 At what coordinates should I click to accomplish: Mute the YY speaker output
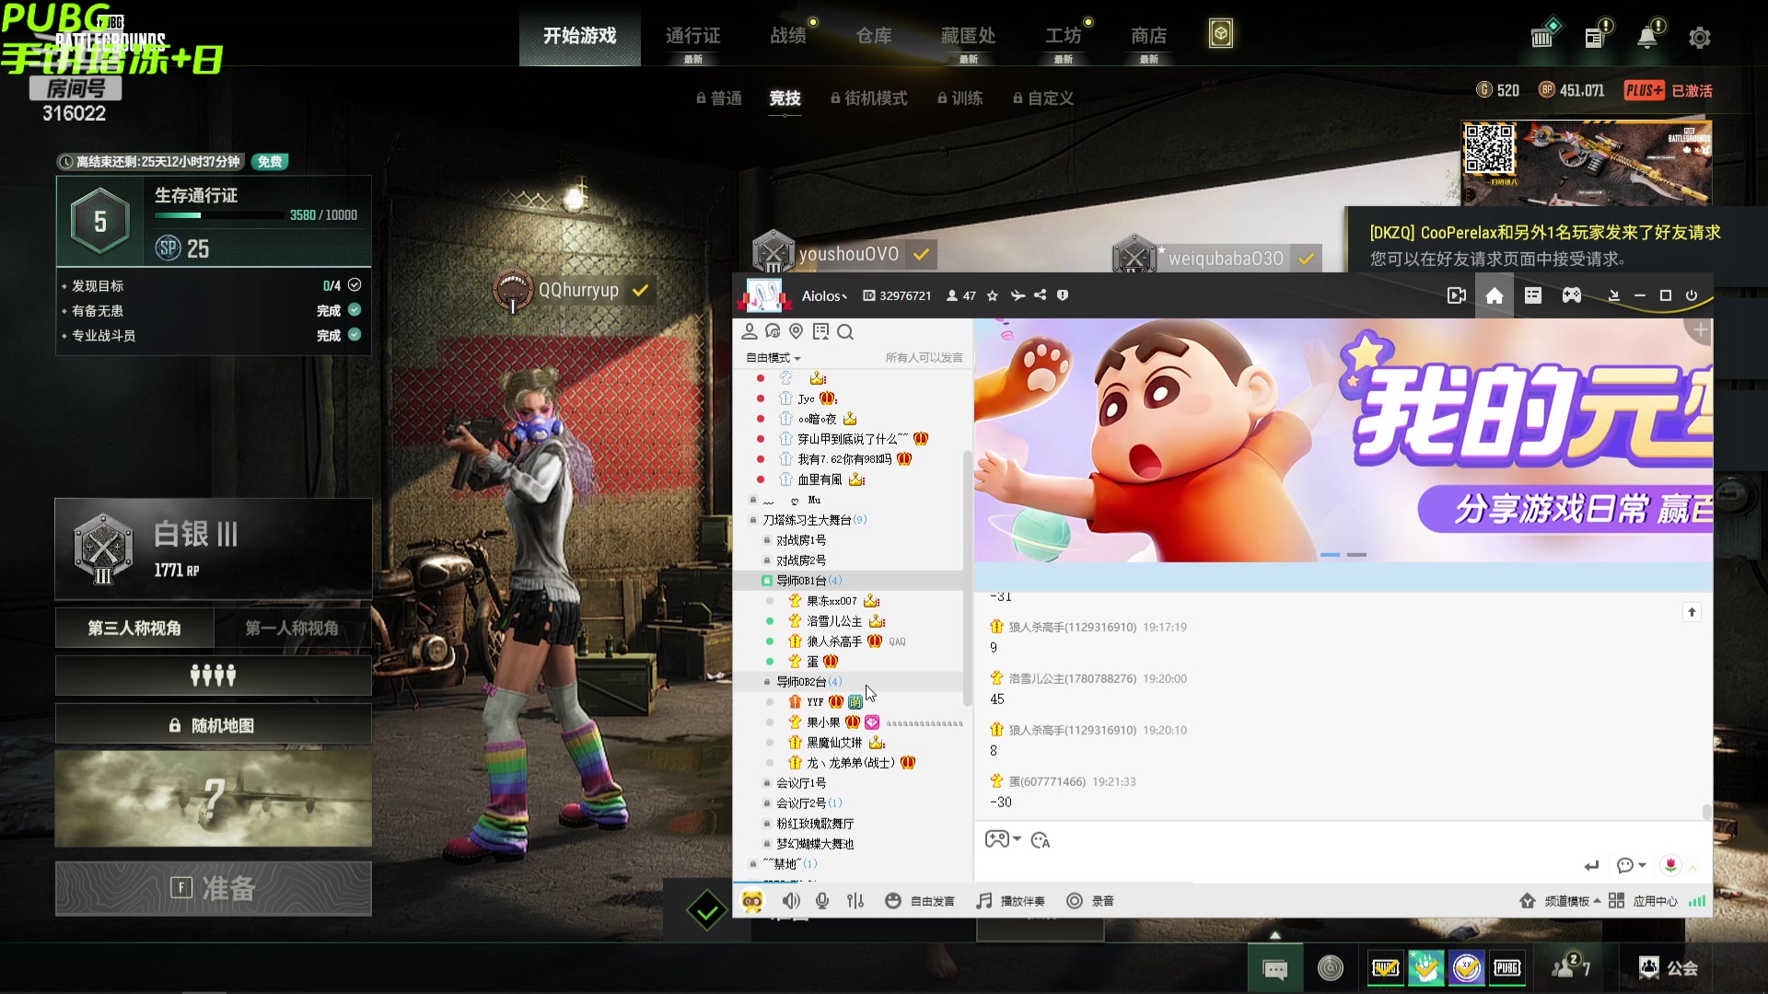click(791, 901)
